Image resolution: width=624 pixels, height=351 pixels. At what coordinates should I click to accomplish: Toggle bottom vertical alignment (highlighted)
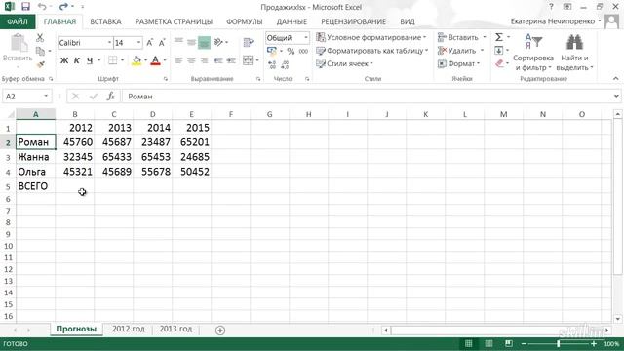(x=204, y=42)
